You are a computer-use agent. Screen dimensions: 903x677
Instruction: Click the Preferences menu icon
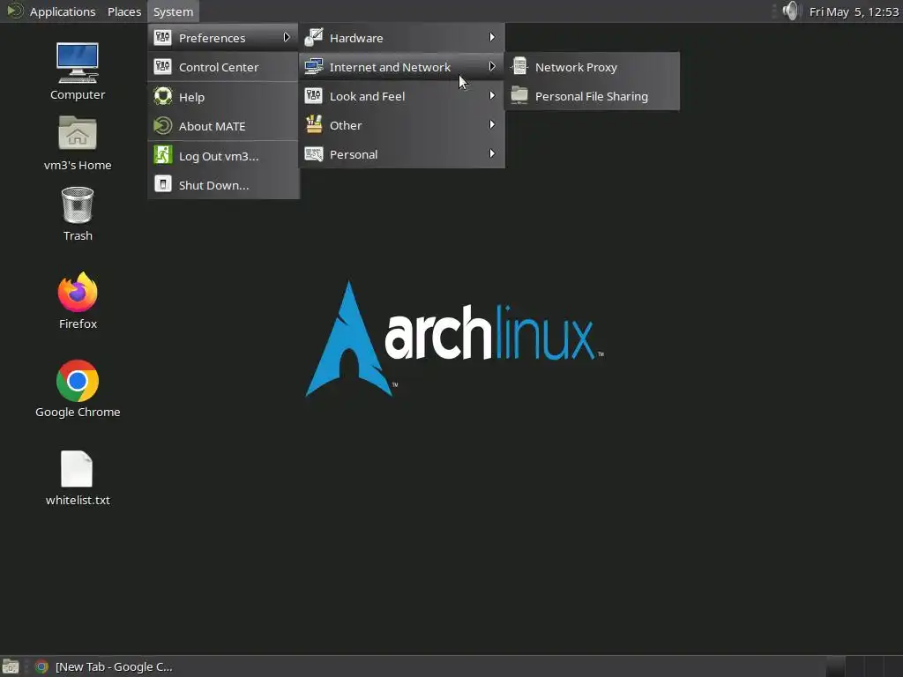(x=163, y=37)
